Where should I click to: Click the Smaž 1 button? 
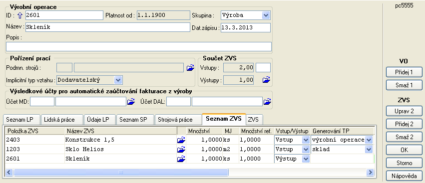[404, 85]
